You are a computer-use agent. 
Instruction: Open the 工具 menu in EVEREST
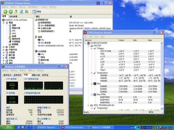[44, 7]
